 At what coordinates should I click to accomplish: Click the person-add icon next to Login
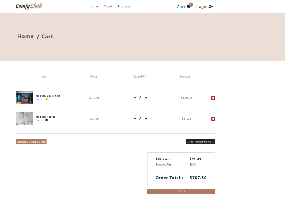(x=211, y=6)
